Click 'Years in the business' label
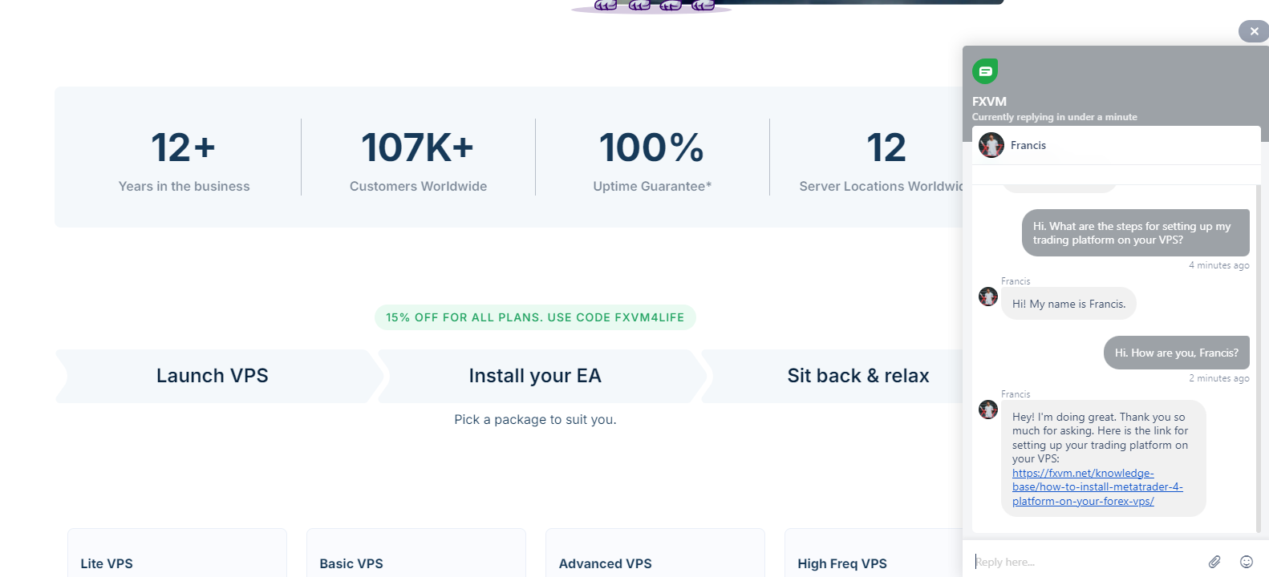1269x577 pixels. coord(184,186)
